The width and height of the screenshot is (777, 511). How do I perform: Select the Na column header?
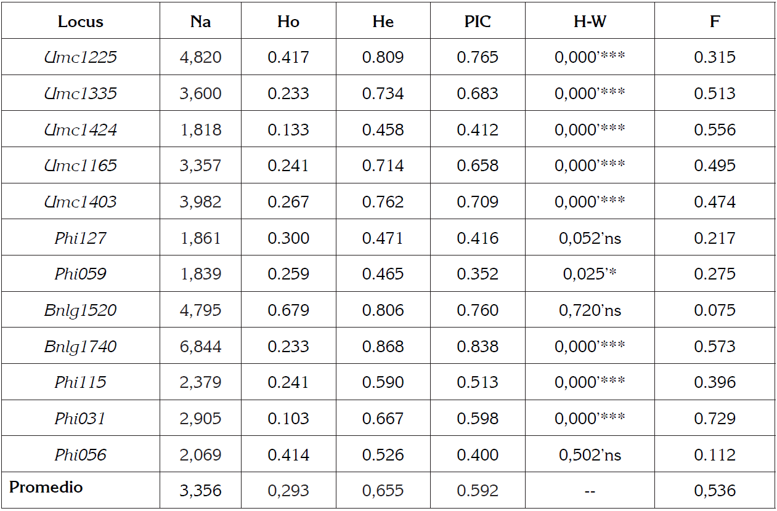tap(201, 22)
